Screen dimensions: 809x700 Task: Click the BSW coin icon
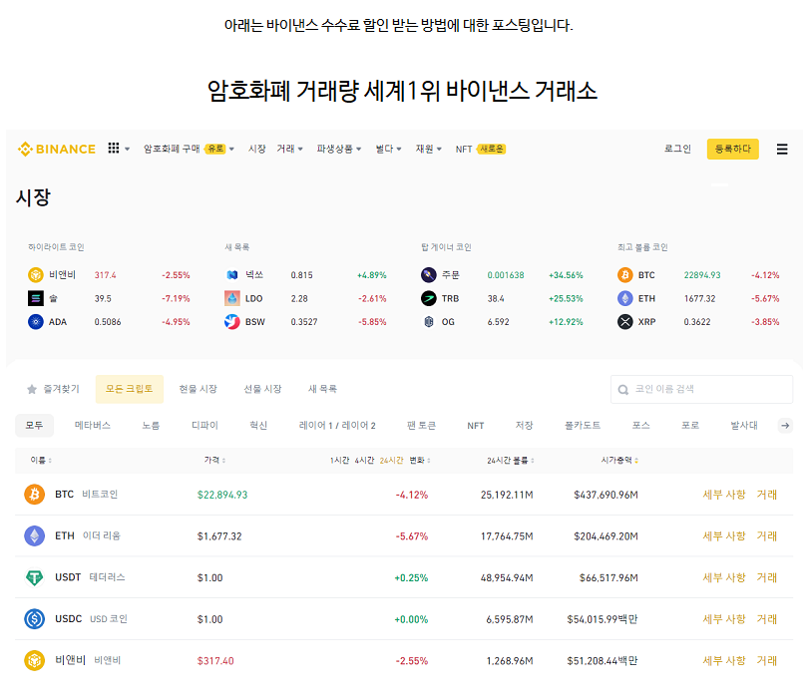[232, 322]
